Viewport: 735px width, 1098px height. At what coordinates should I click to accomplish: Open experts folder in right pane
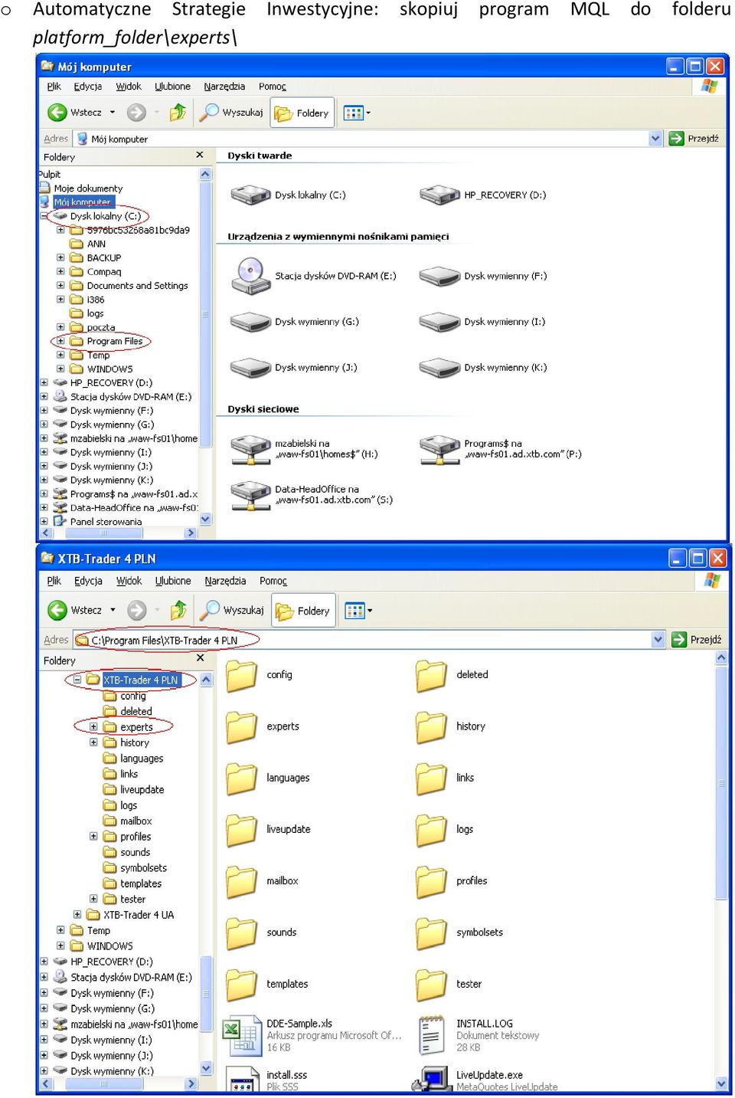click(241, 727)
